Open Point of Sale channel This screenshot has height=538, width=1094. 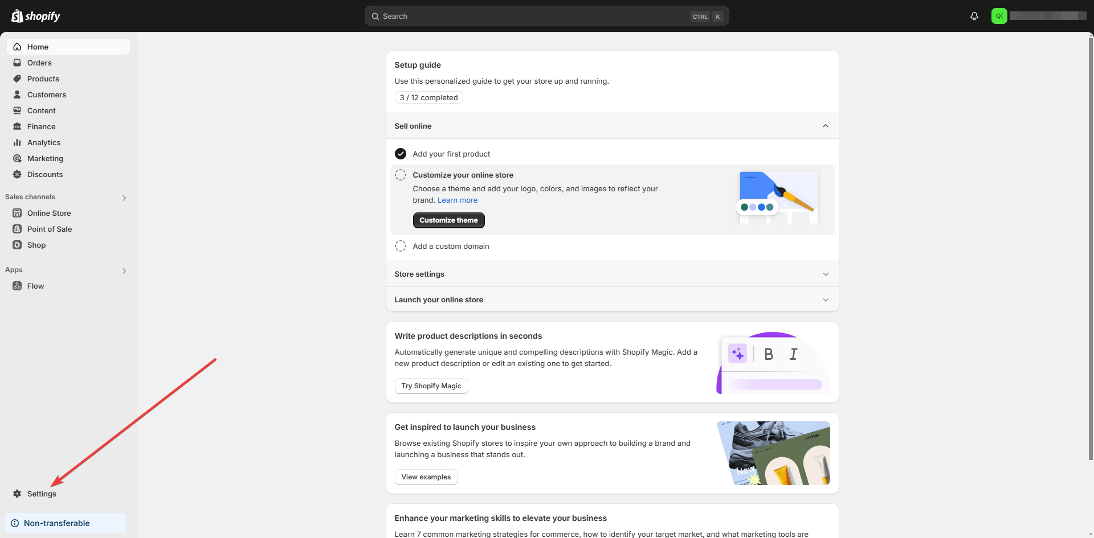(49, 229)
